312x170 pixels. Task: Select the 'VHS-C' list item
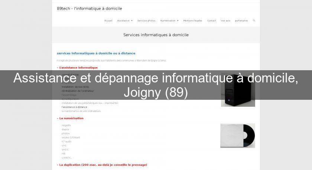tap(65, 150)
